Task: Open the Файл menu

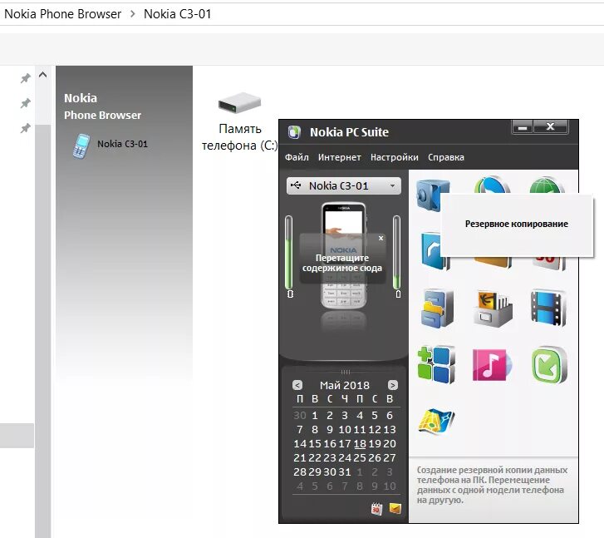Action: [x=297, y=157]
